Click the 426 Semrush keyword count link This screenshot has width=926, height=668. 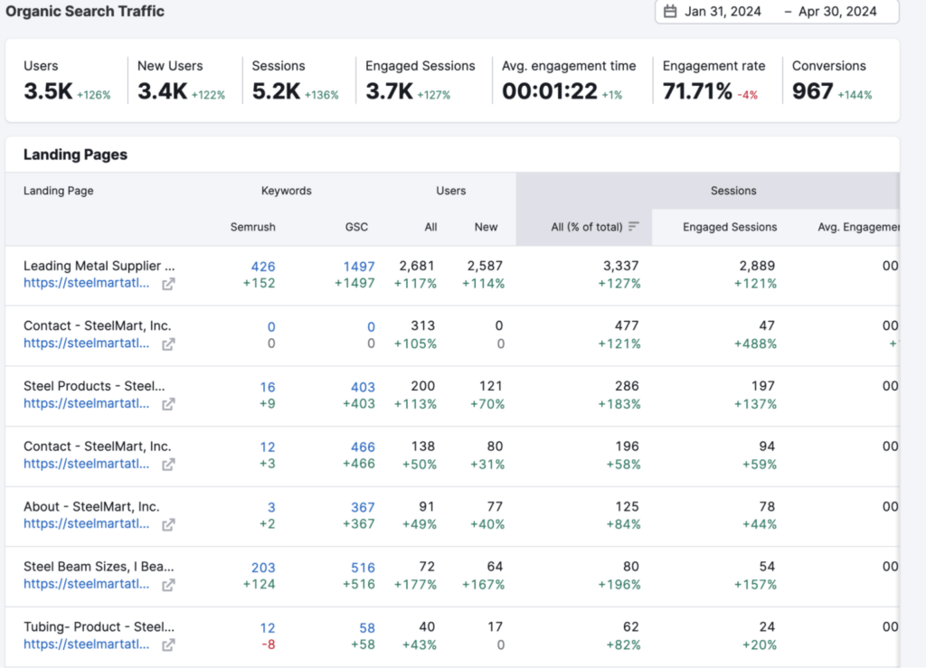[x=263, y=266]
